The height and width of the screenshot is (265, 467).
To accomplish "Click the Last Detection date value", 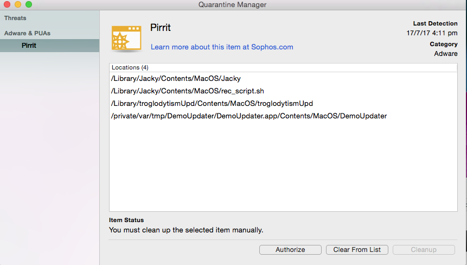I will pos(432,33).
